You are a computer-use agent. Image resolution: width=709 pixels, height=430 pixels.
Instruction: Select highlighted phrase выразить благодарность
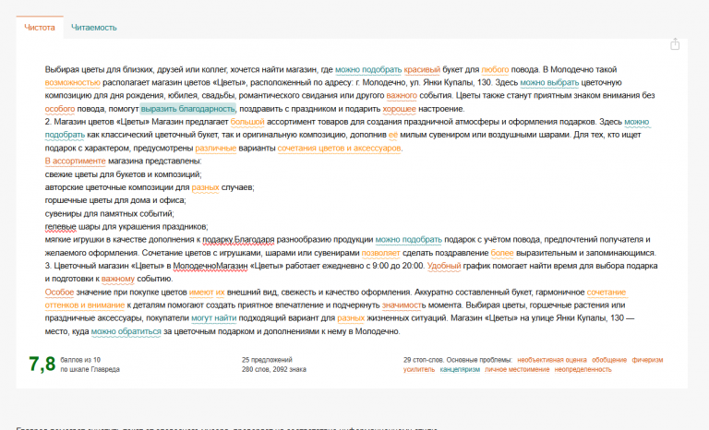[188, 109]
